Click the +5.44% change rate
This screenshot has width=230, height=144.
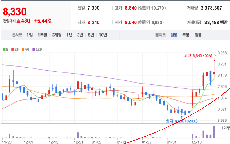pos(43,21)
